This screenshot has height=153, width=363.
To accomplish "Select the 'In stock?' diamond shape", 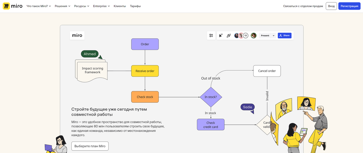I will 211,97.
